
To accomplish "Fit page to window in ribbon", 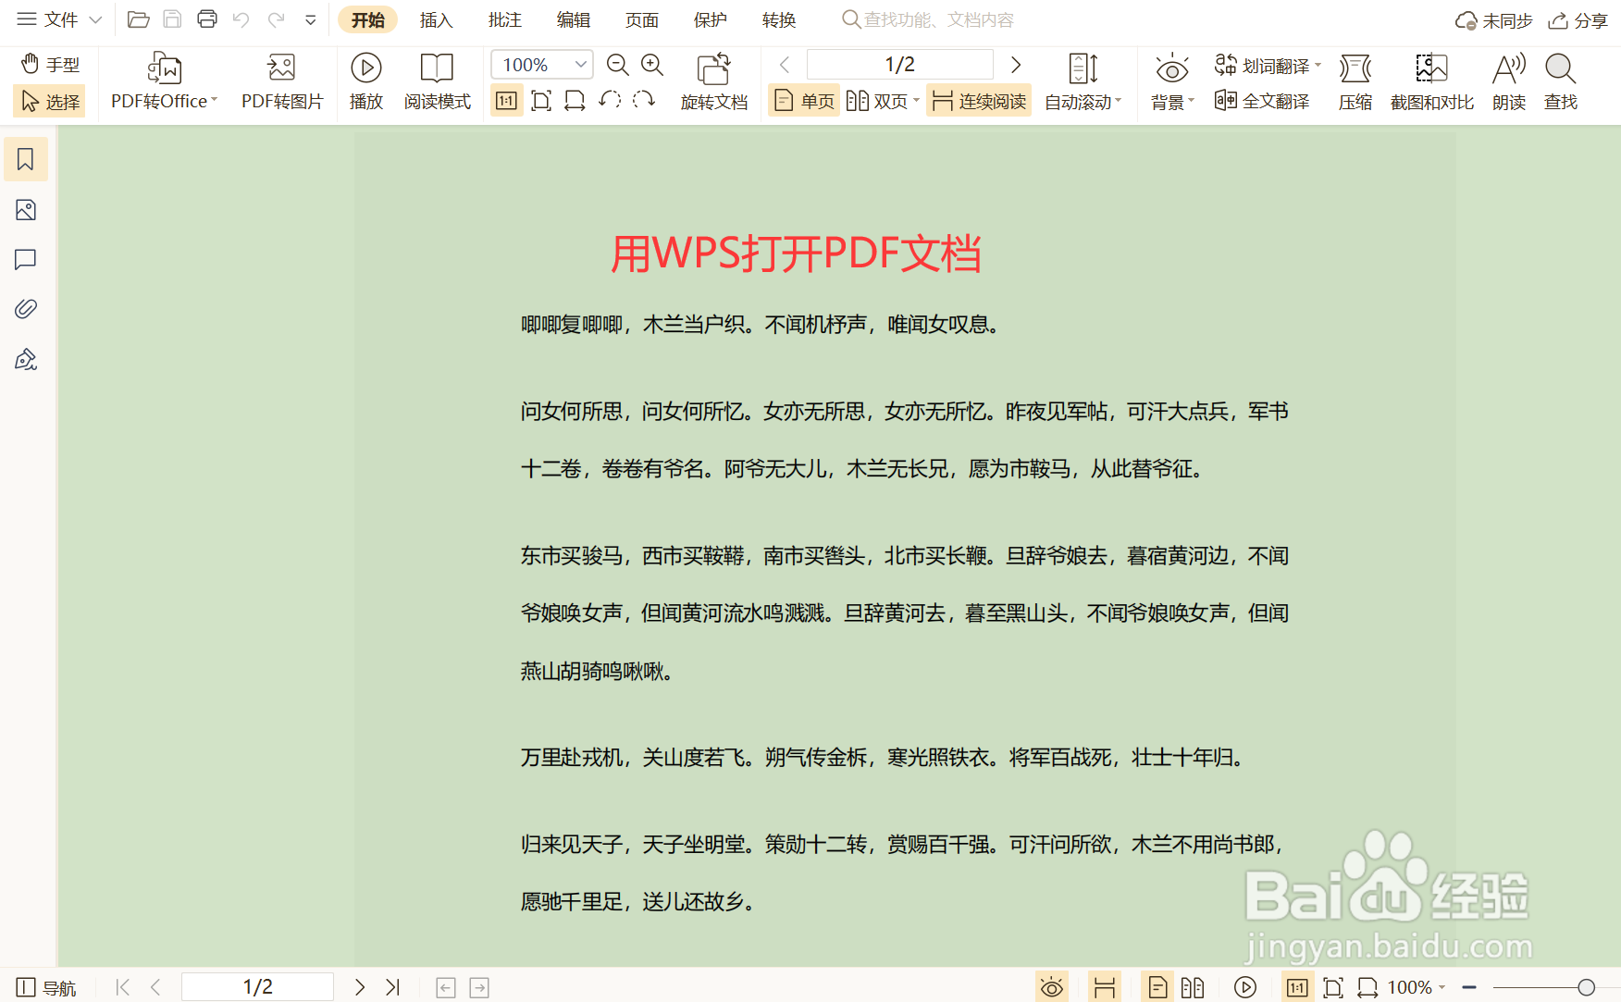I will 541,100.
